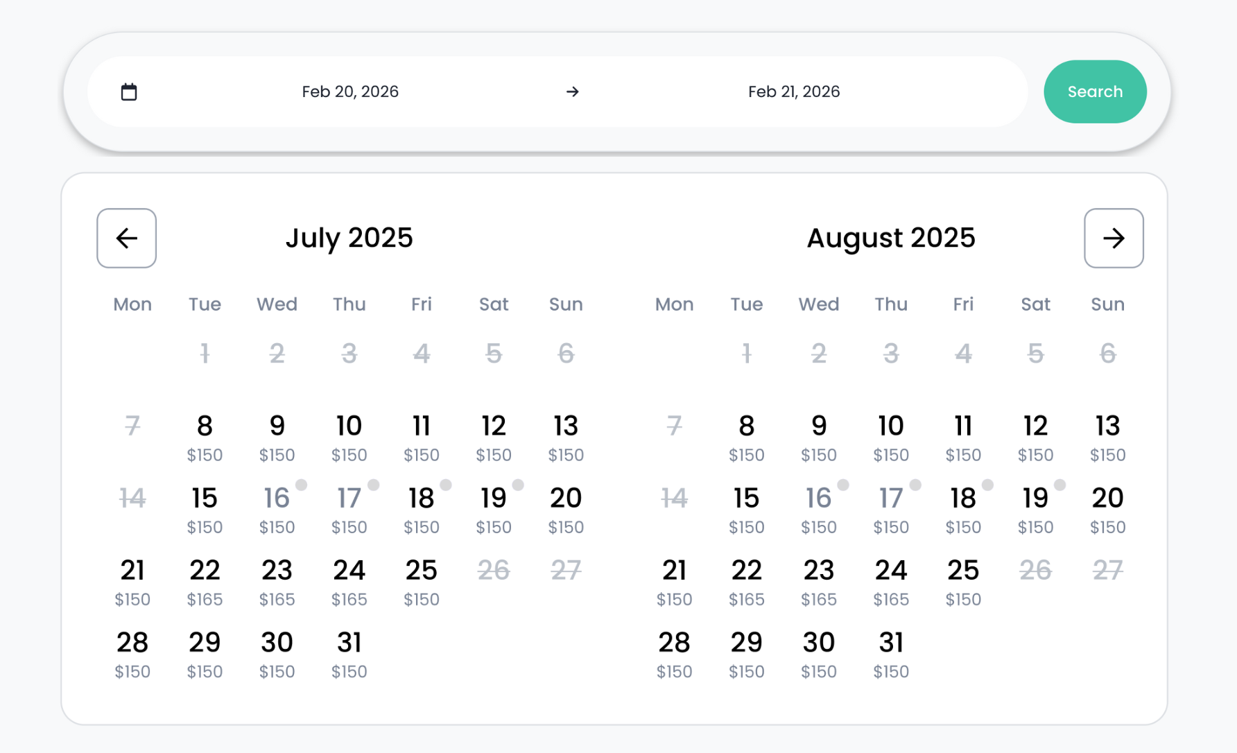1237x753 pixels.
Task: Pick July 25 in the calendar
Action: [x=421, y=581]
